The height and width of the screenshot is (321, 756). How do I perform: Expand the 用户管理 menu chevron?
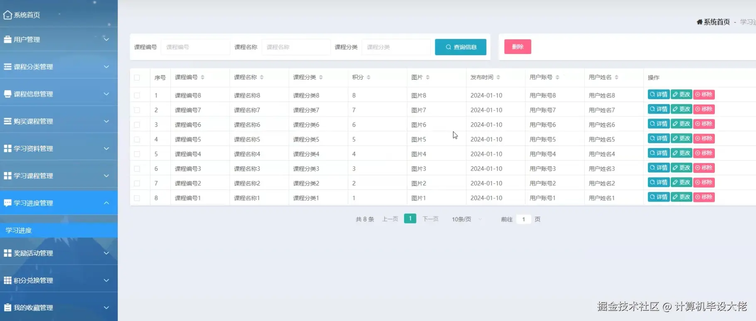pos(106,39)
